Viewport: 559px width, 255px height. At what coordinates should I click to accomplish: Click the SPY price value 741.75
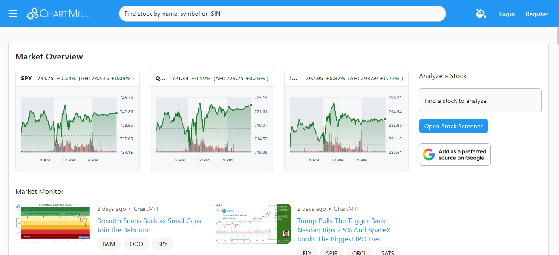click(45, 78)
